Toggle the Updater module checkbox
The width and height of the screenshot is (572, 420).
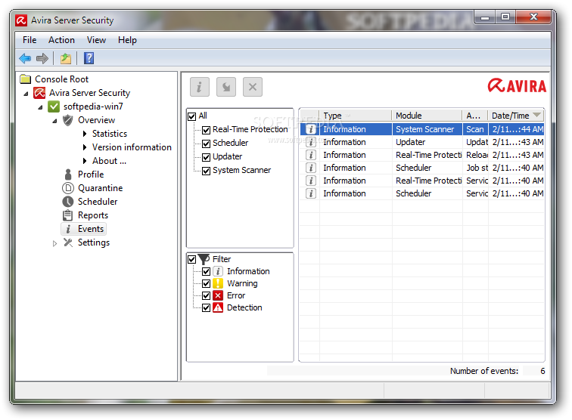point(206,157)
